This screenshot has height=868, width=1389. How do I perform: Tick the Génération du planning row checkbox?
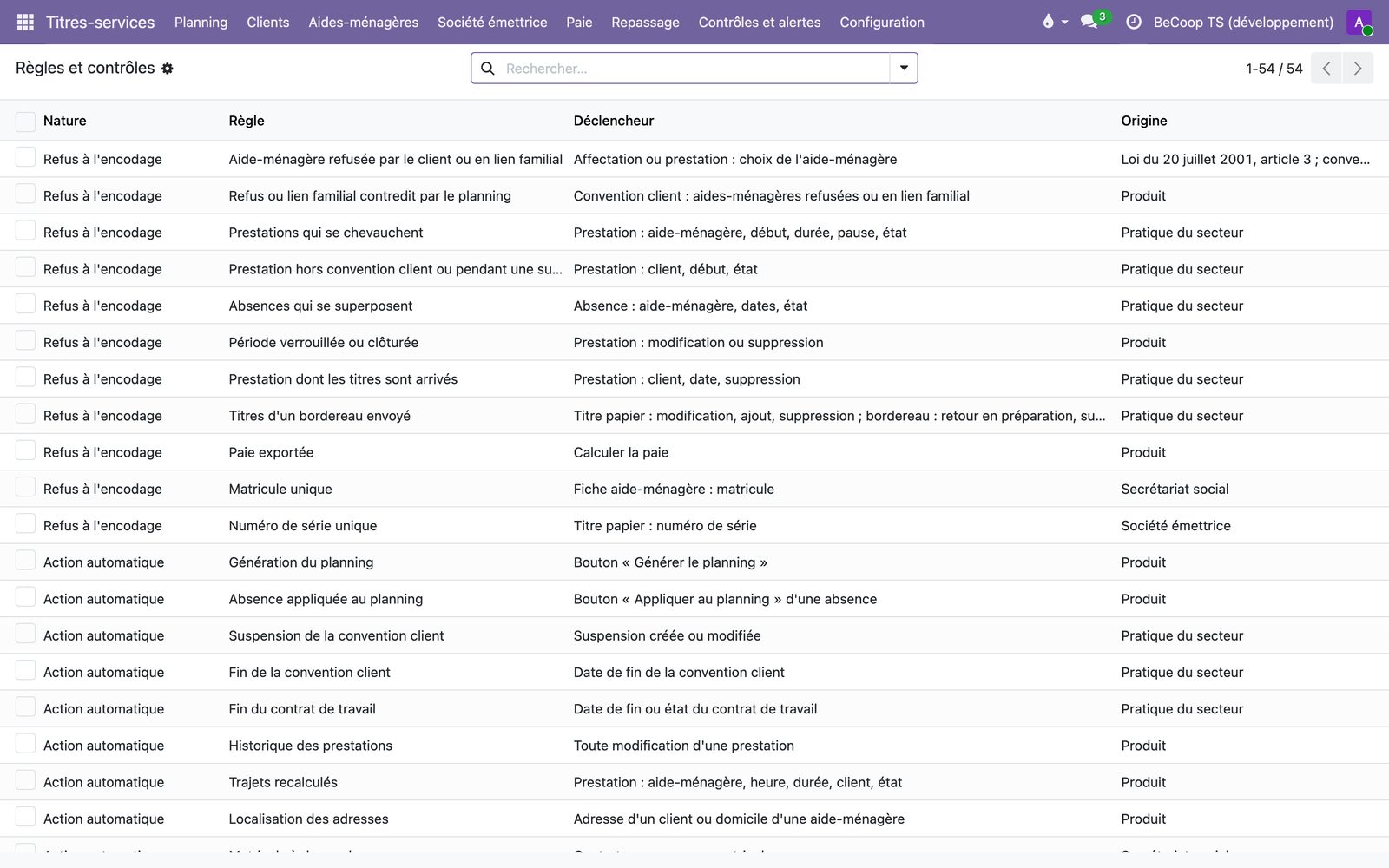26,561
